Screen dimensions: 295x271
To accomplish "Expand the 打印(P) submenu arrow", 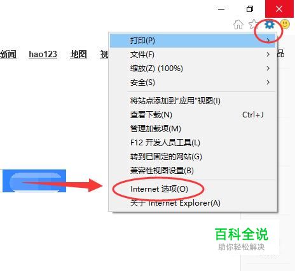I will point(268,40).
